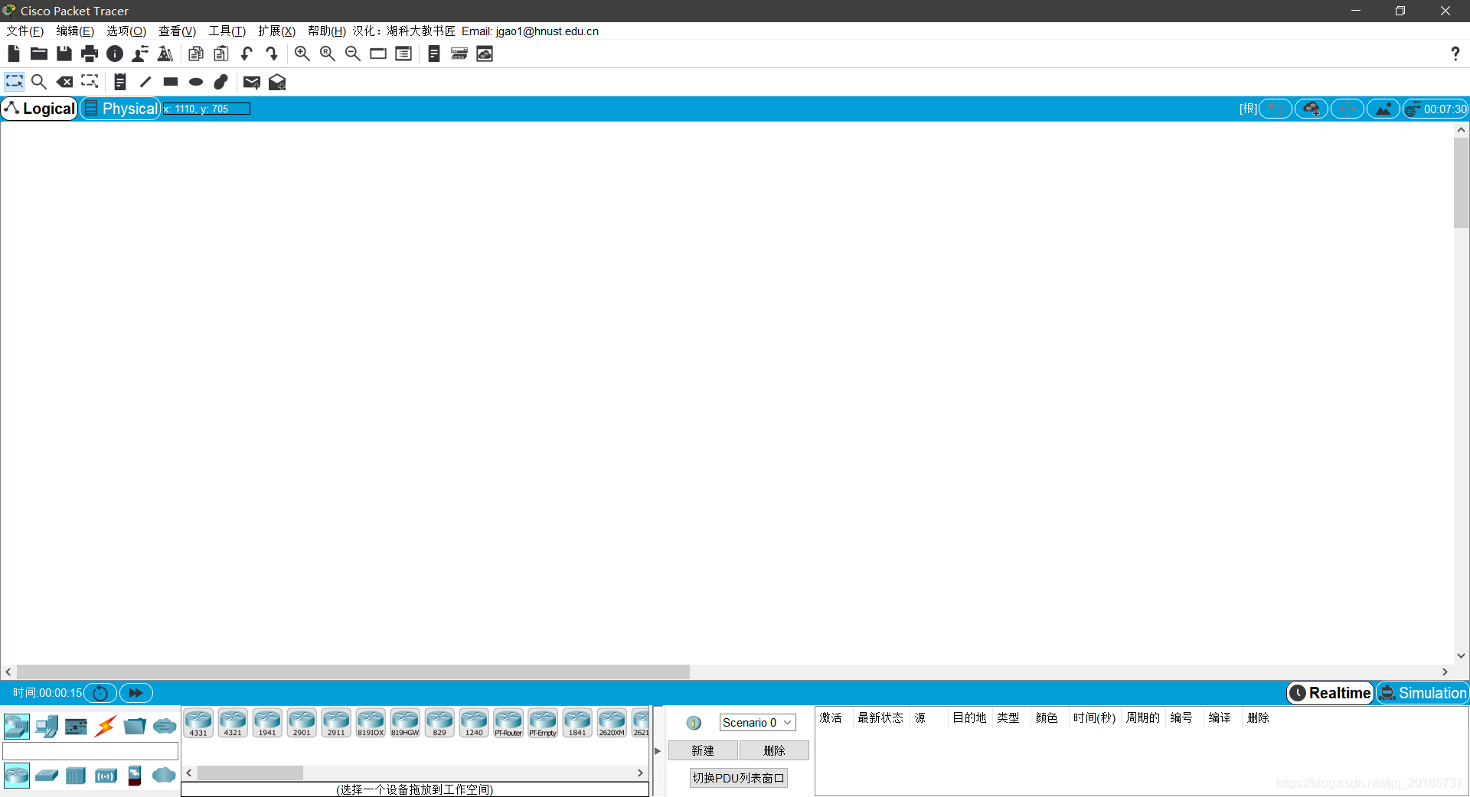
Task: Reset zoom with the R magnifier
Action: pos(328,54)
